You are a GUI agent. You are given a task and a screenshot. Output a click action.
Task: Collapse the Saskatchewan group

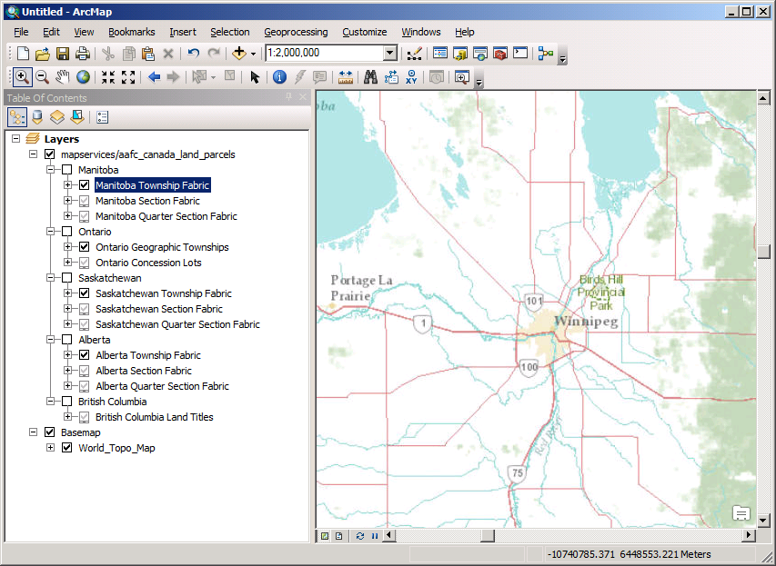coord(50,278)
